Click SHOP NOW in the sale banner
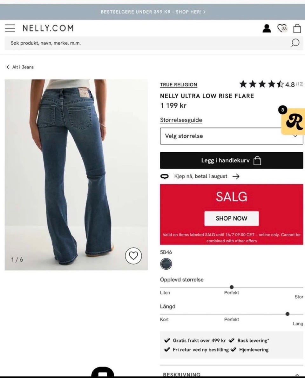 pos(232,218)
